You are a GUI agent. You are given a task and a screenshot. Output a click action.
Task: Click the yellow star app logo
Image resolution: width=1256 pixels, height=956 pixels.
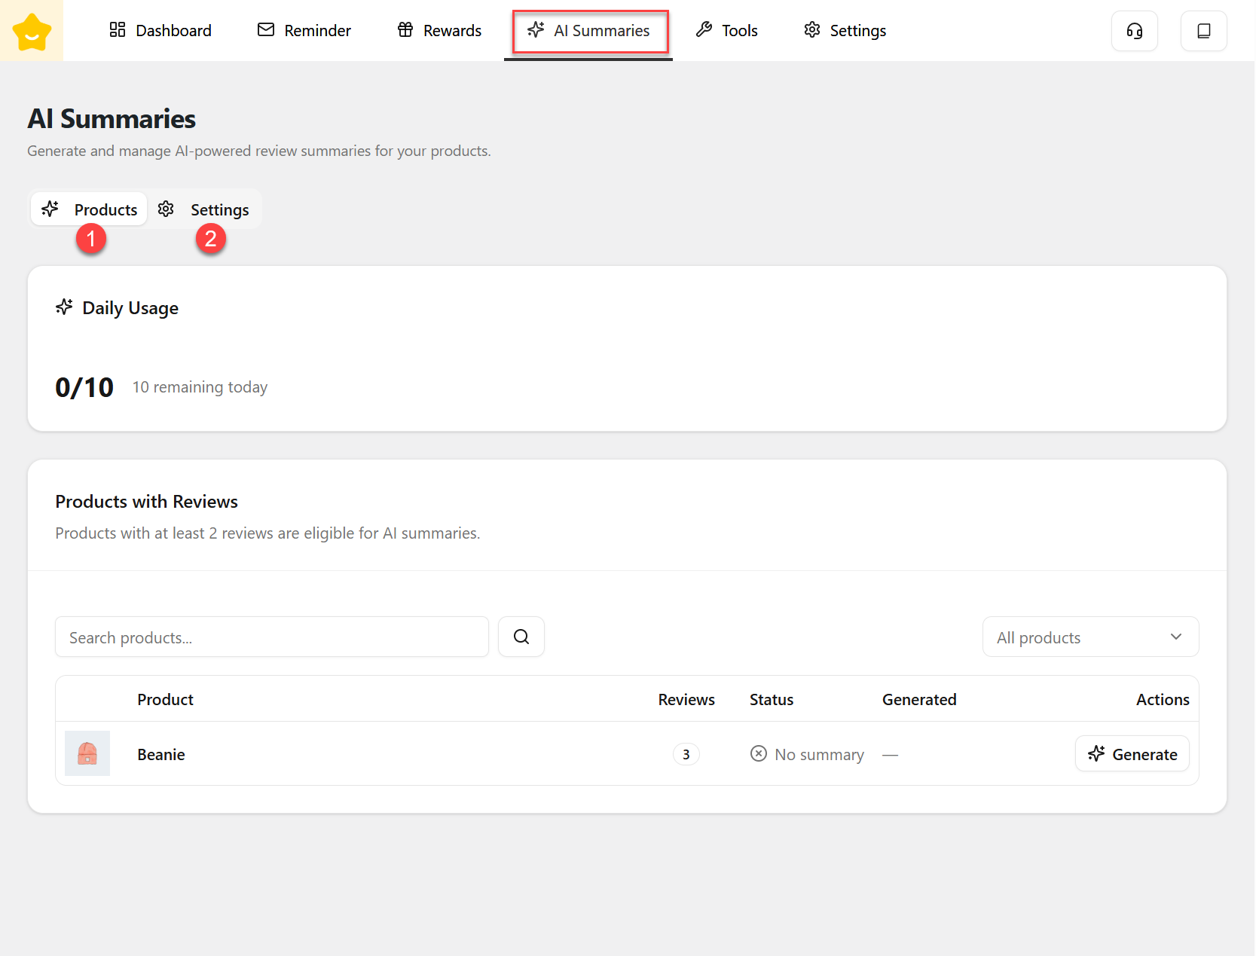click(32, 31)
